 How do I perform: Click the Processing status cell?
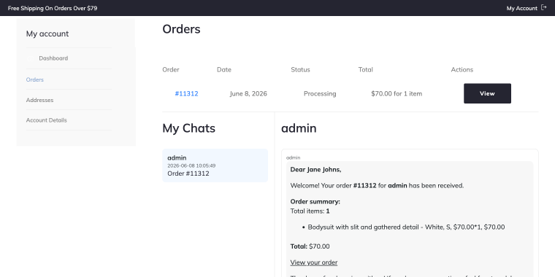click(x=320, y=93)
